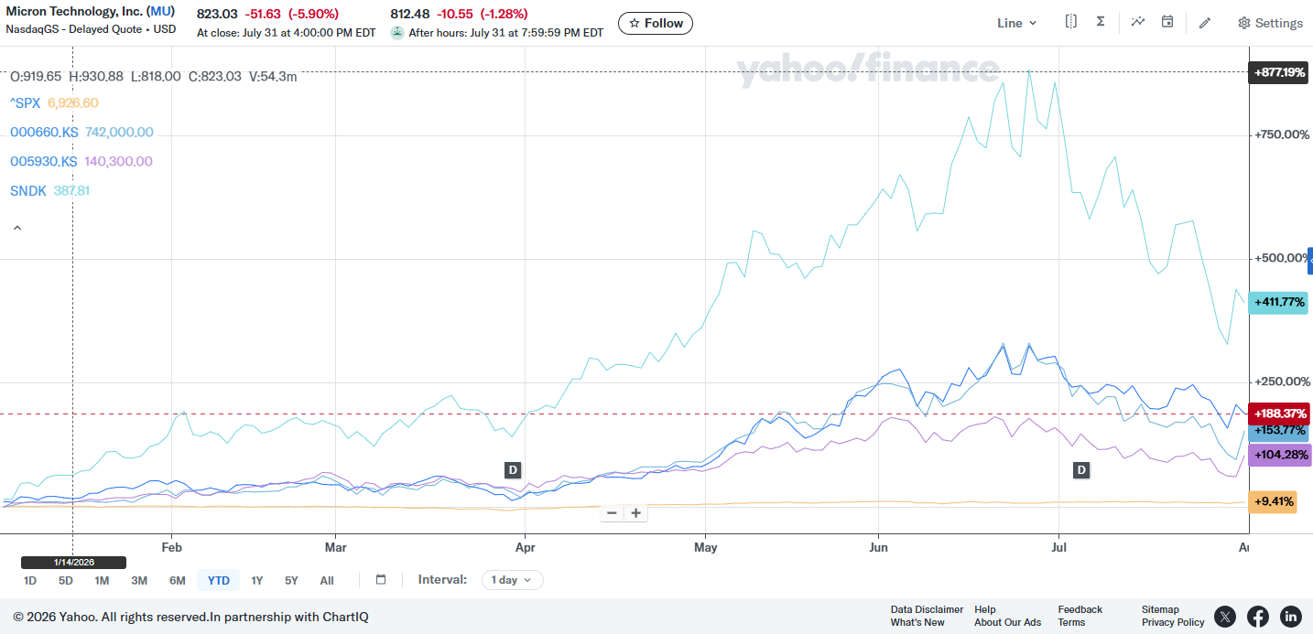Select the 1D range tab
This screenshot has height=634, width=1313.
pos(30,580)
